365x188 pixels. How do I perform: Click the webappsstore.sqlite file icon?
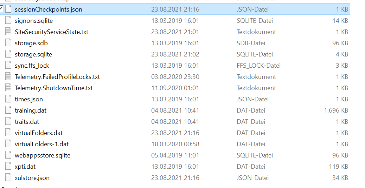(8, 155)
